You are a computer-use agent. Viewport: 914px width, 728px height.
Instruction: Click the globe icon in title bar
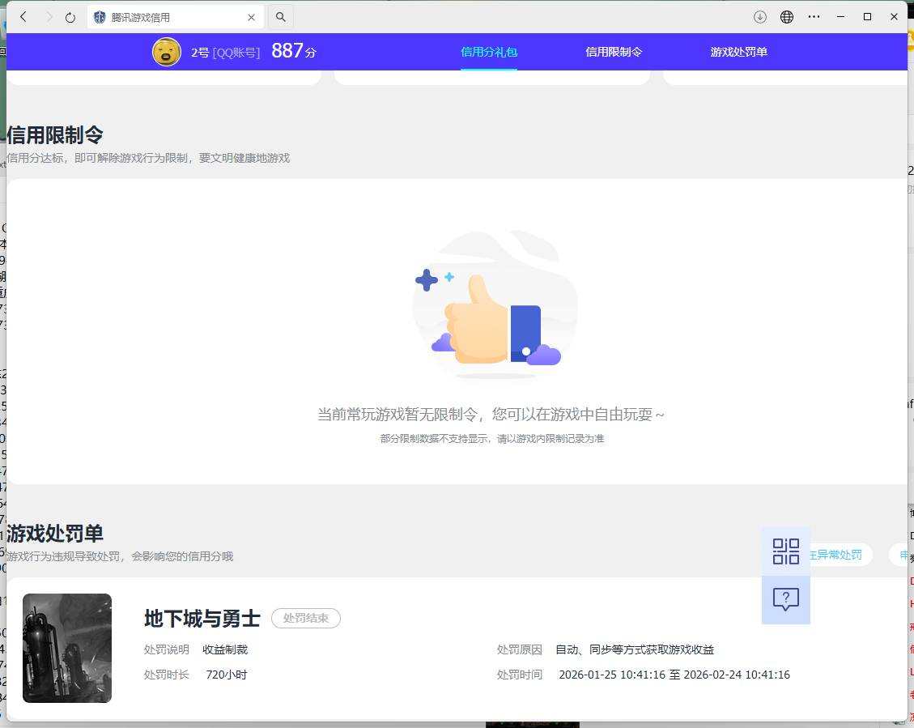[787, 17]
